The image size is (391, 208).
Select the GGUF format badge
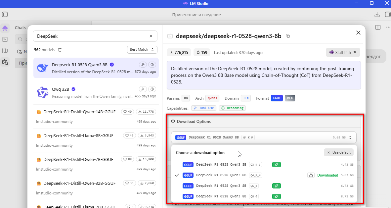pos(277,98)
